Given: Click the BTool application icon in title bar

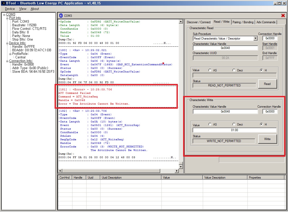Looking at the screenshot, I should click(x=4, y=3).
